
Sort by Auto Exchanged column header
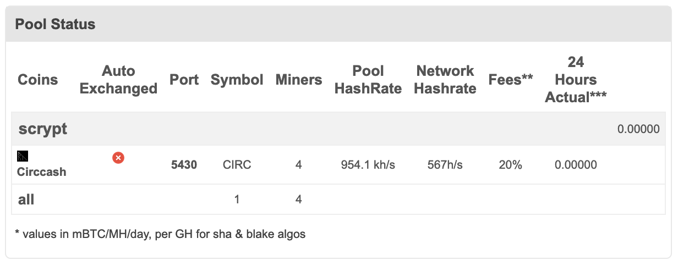point(118,80)
